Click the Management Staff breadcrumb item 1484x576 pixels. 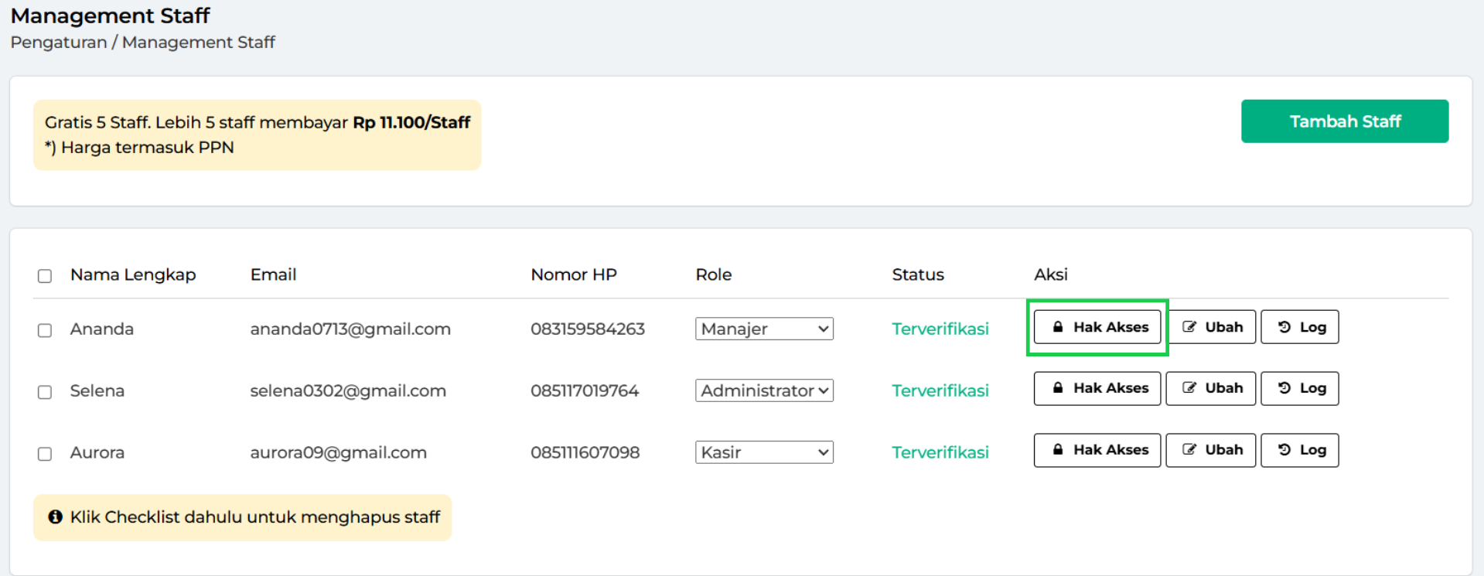coord(198,43)
